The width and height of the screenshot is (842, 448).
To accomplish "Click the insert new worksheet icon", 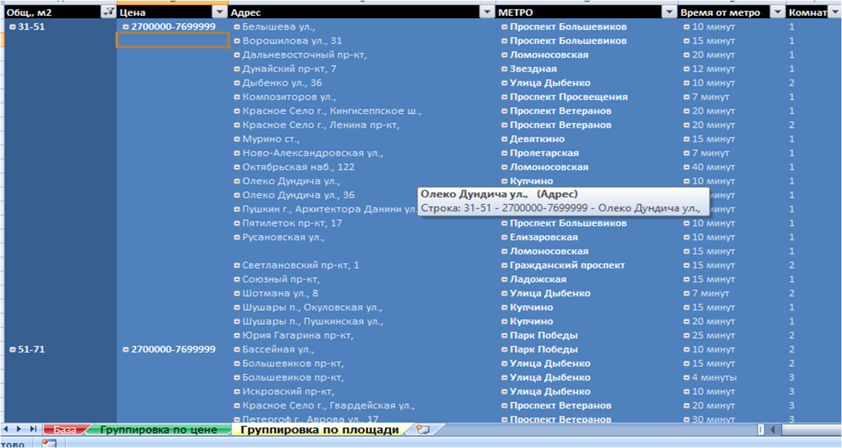I will [x=422, y=430].
